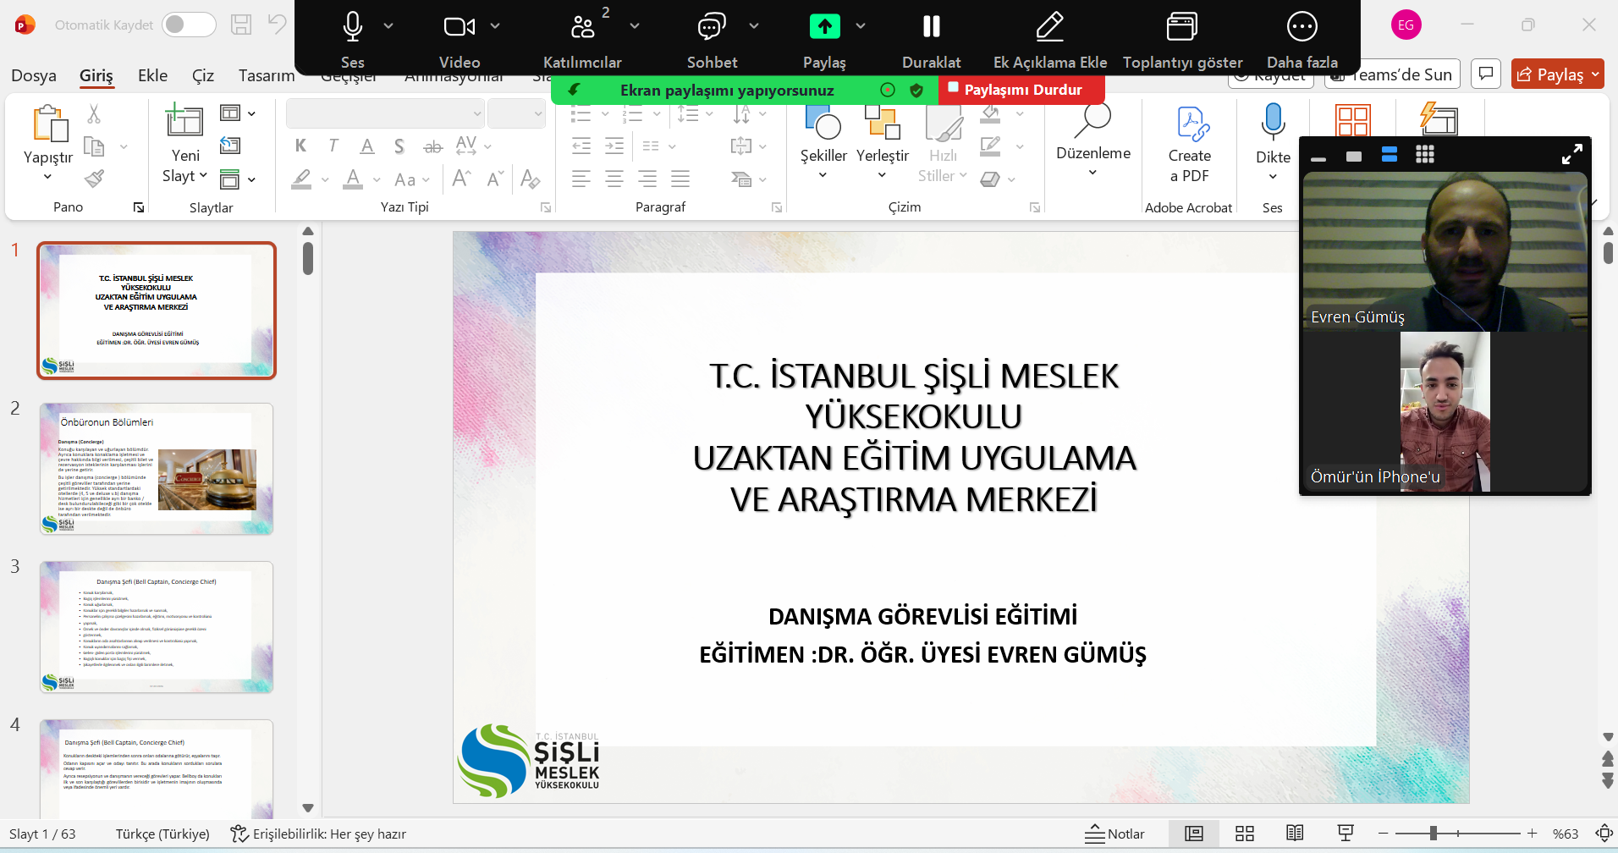
Task: Switch to the Tasarım tab
Action: (x=266, y=75)
